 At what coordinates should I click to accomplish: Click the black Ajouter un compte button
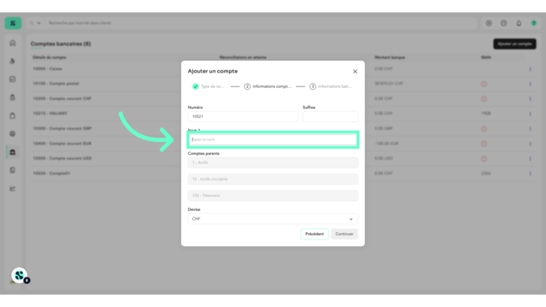click(x=514, y=44)
